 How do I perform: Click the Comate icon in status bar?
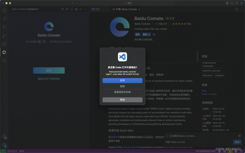tap(236, 151)
